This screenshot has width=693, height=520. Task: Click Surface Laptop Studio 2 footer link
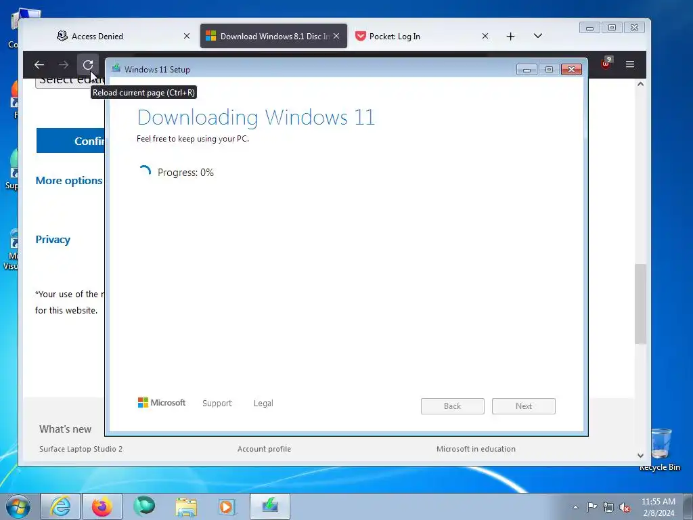(x=81, y=449)
